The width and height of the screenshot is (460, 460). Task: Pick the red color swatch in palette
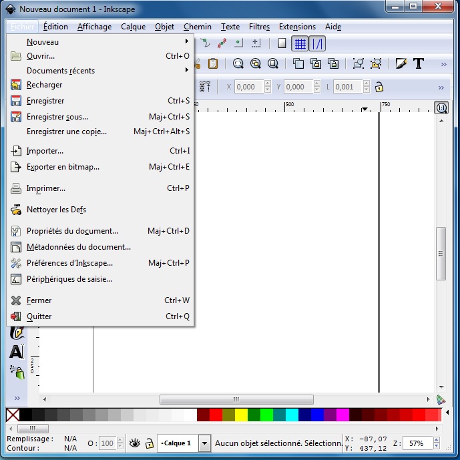(x=216, y=415)
